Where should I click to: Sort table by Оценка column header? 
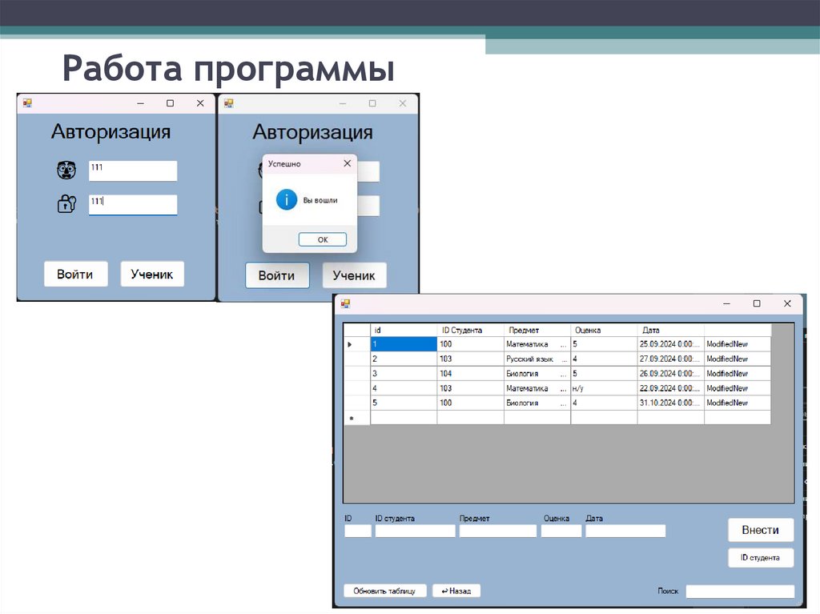click(x=604, y=330)
